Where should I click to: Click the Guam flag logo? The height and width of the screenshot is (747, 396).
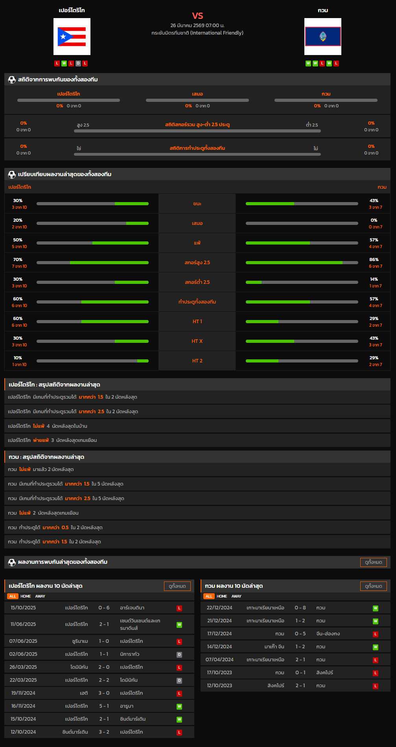click(x=322, y=37)
